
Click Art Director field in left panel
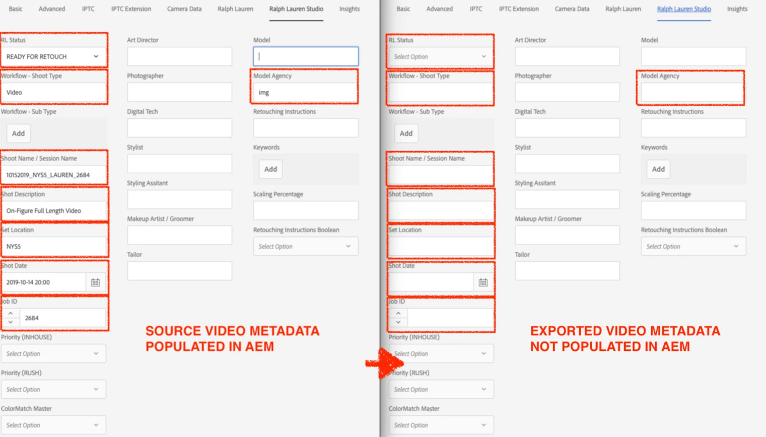pos(180,56)
